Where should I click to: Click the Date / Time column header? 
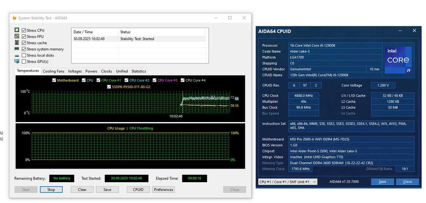pos(95,32)
